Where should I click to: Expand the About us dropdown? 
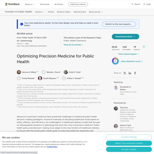[x=30, y=4]
